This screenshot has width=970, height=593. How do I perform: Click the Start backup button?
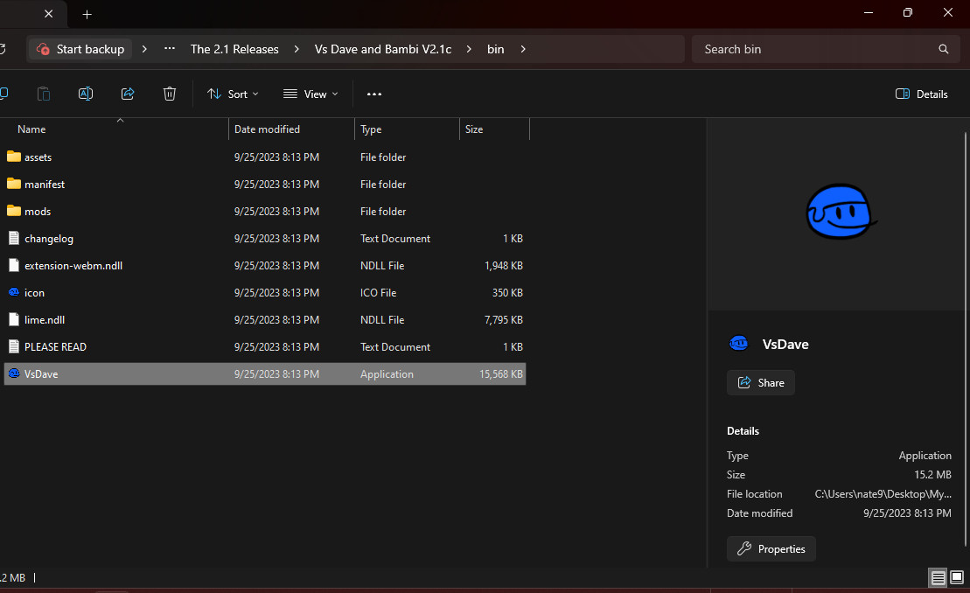[x=80, y=49]
